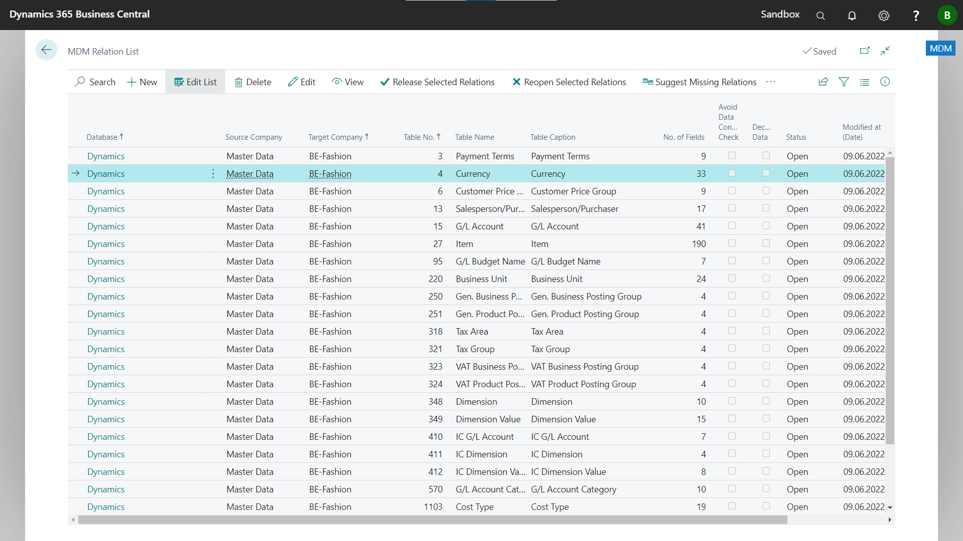Image resolution: width=963 pixels, height=541 pixels.
Task: Click Search in the action bar
Action: [x=95, y=82]
